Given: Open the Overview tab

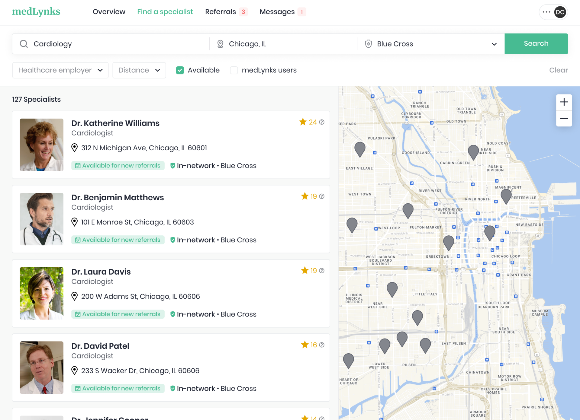Looking at the screenshot, I should [x=109, y=12].
